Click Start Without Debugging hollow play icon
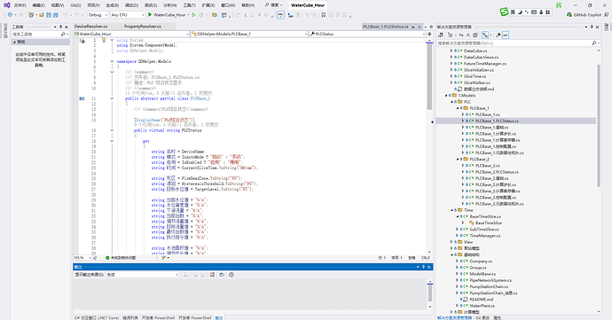This screenshot has height=320, width=612. (x=193, y=15)
